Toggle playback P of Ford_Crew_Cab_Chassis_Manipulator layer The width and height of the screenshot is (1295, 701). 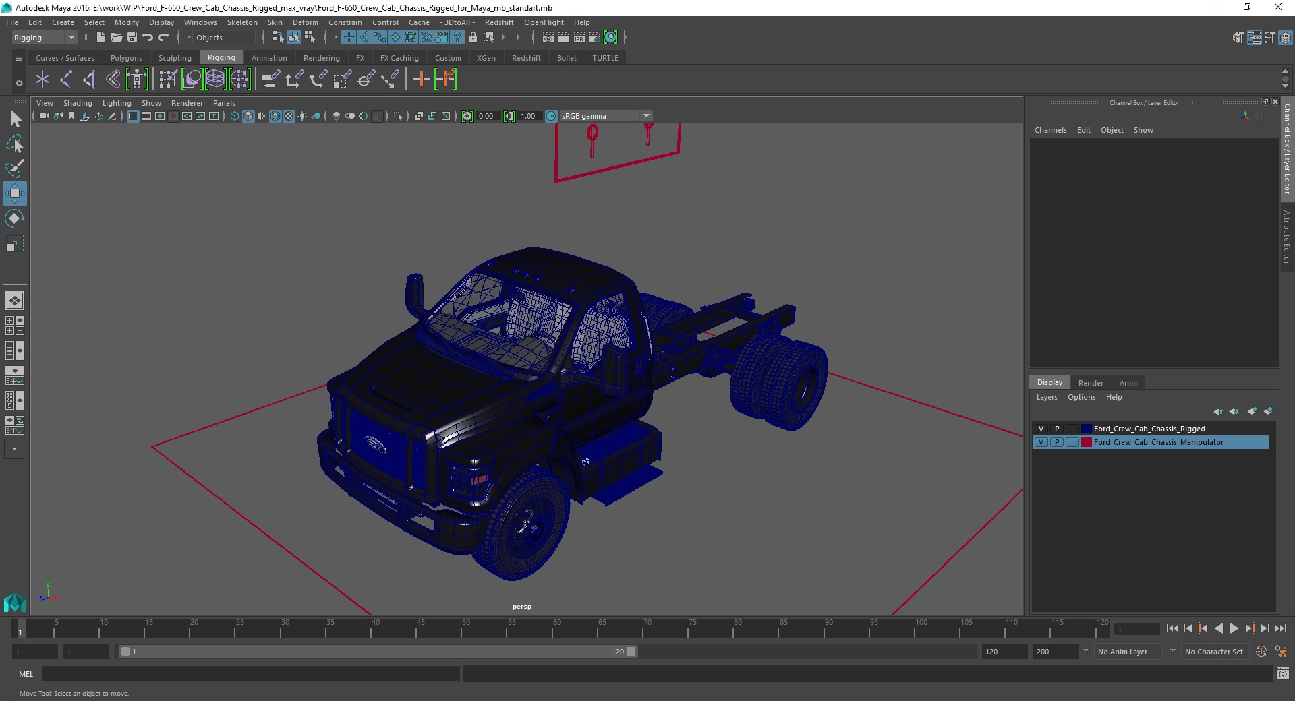coord(1057,442)
